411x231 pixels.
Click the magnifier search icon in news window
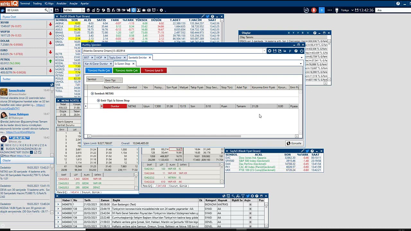pos(233,196)
